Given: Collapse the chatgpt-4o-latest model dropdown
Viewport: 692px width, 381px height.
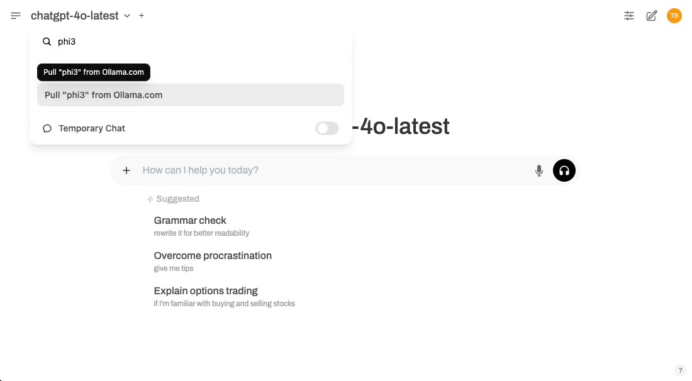Looking at the screenshot, I should 126,16.
